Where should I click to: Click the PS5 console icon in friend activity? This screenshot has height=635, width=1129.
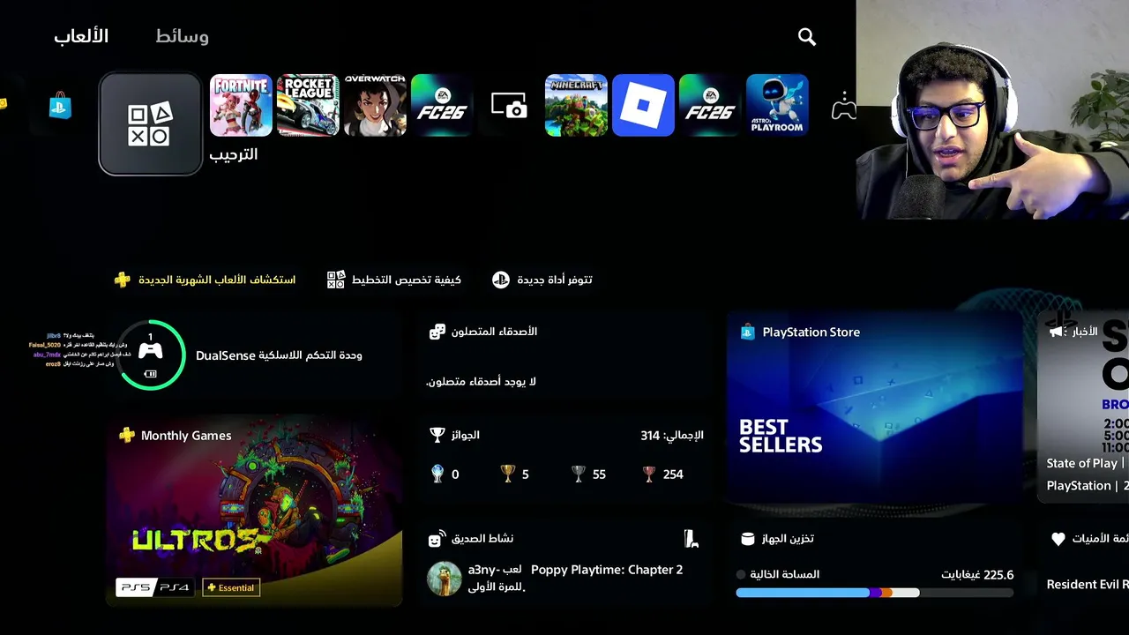(692, 538)
